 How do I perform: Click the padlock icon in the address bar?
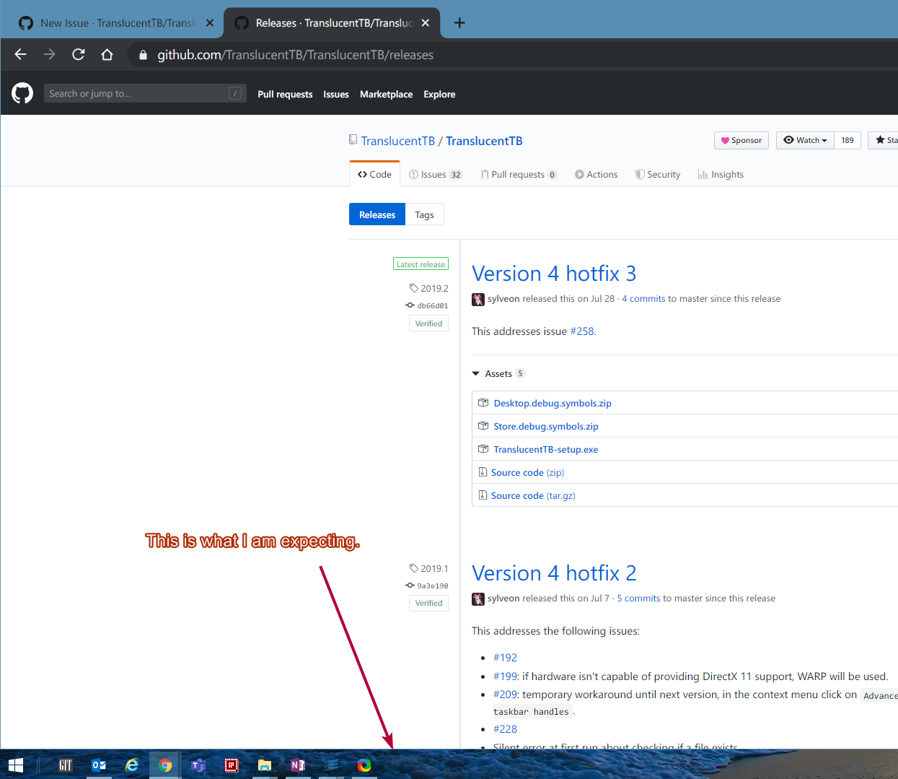[x=142, y=54]
